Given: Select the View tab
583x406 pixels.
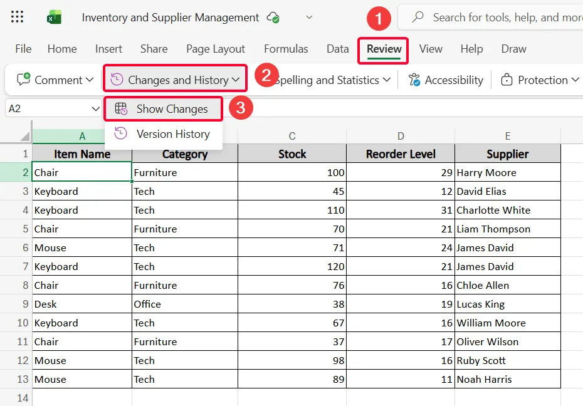Looking at the screenshot, I should tap(431, 49).
